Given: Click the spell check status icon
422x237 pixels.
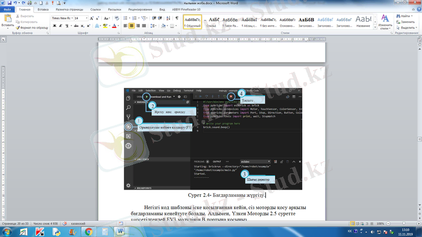Looking at the screenshot, I should coord(64,223).
